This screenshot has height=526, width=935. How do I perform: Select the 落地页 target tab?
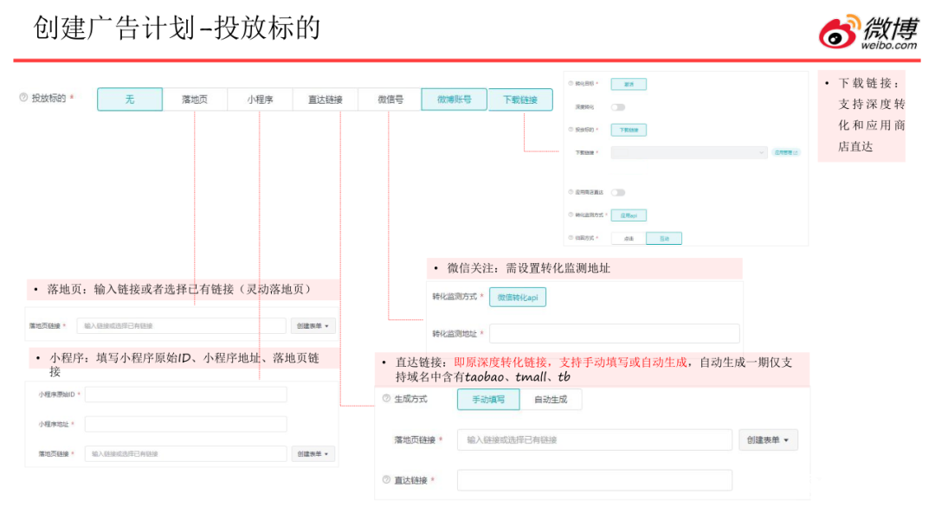point(195,99)
